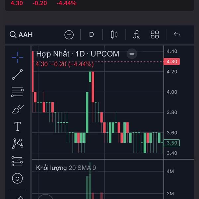
Task: Open the chart patterns tool
Action: (18, 144)
